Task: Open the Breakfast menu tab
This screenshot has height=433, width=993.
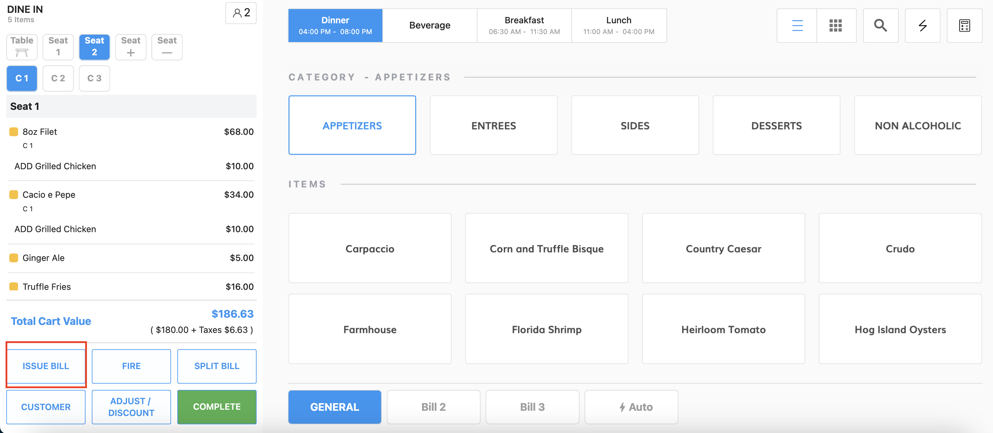Action: (524, 25)
